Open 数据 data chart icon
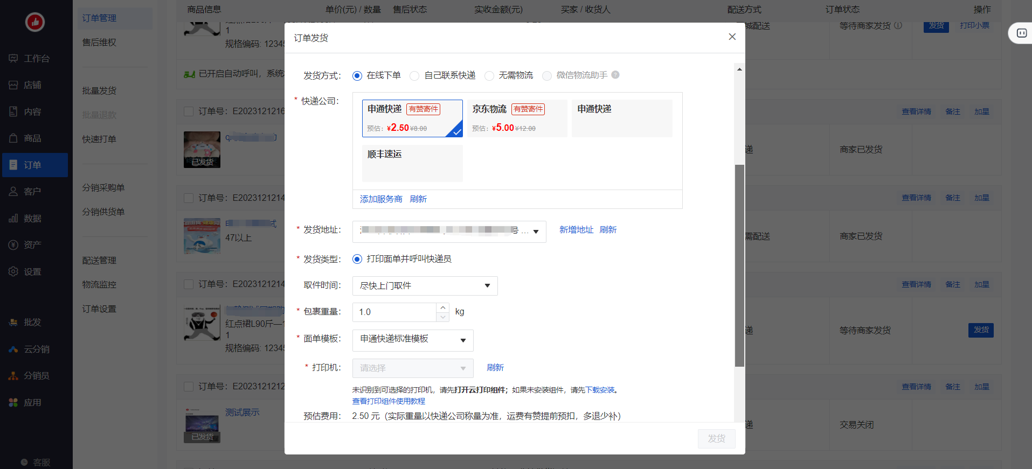The width and height of the screenshot is (1032, 469). coord(13,218)
